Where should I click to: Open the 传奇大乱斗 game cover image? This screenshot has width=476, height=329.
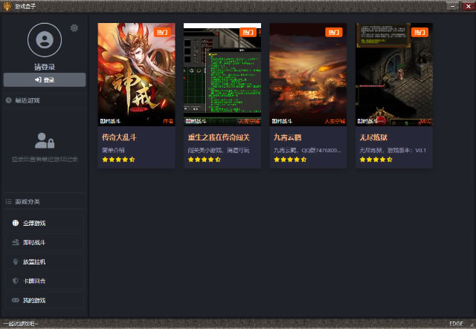click(136, 74)
